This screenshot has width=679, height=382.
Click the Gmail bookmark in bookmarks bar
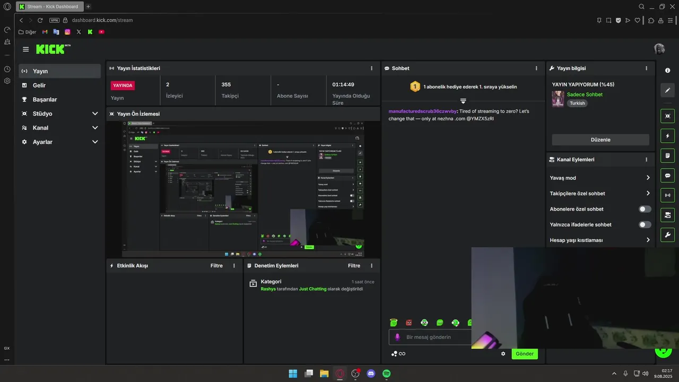pos(45,32)
